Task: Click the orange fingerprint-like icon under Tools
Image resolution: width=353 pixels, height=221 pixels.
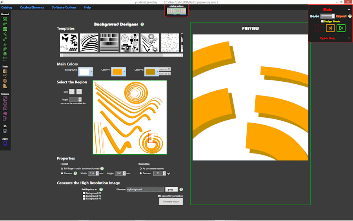Action: point(5,81)
